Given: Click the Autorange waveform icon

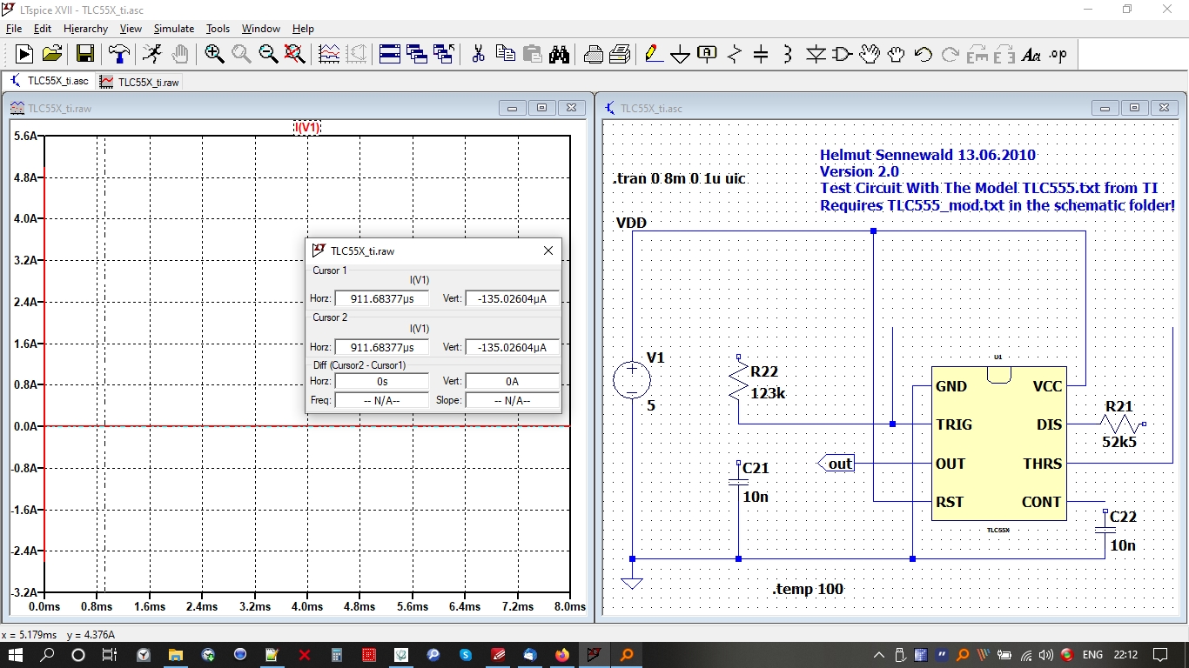Looking at the screenshot, I should [329, 54].
